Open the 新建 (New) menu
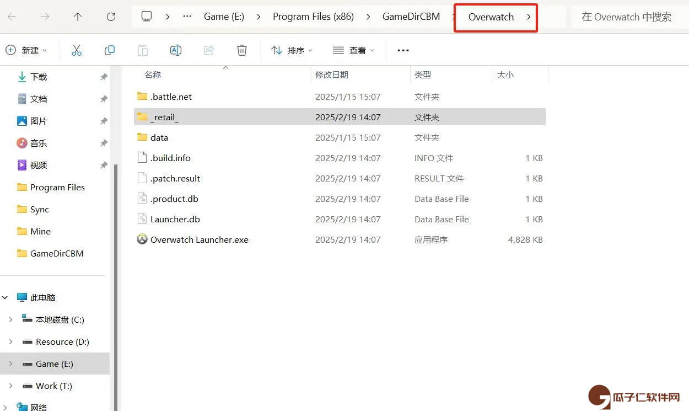 (x=26, y=50)
